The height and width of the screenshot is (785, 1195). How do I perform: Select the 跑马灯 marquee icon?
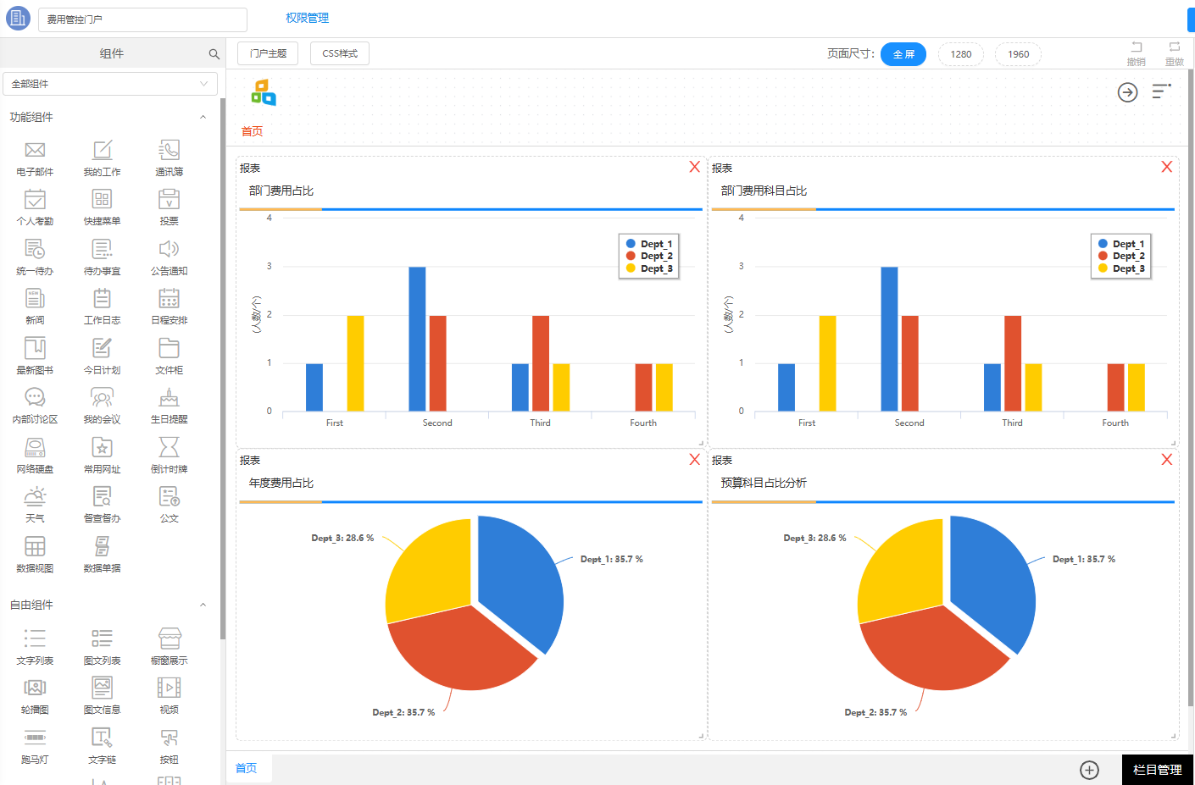coord(35,738)
